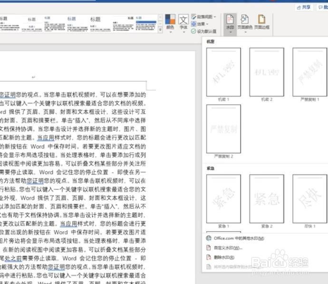
Task: Open Page Color (页面颜色) menu
Action: point(245,23)
